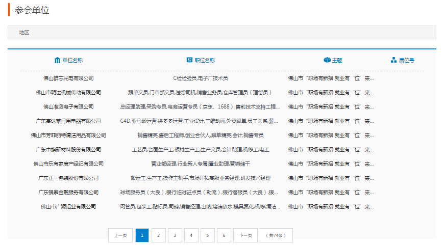444x245 pixels.
Task: Open company 佛山市乐有家房产经纪有限公司
Action: point(68,164)
